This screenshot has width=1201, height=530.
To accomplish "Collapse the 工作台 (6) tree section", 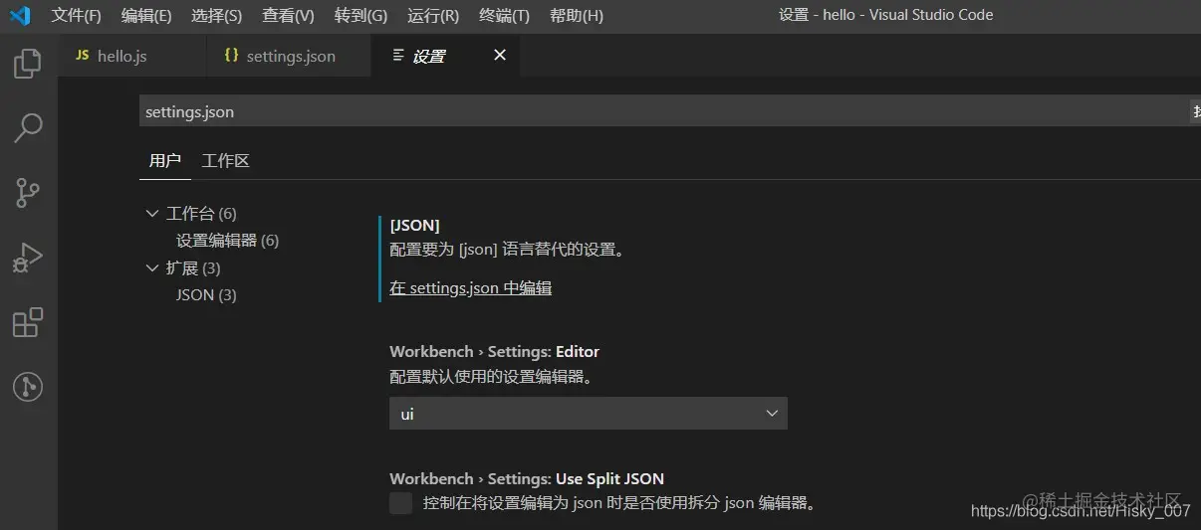I will click(x=151, y=214).
